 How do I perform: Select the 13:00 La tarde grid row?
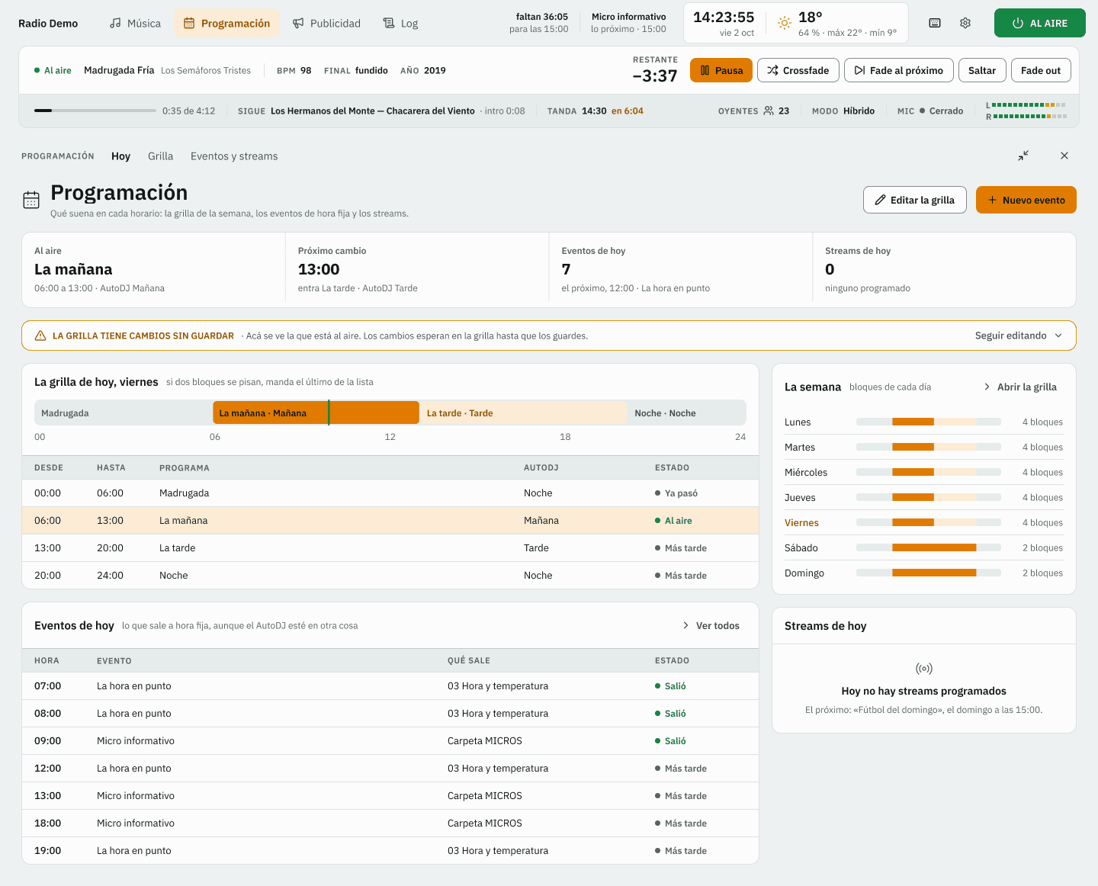390,547
